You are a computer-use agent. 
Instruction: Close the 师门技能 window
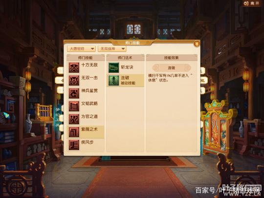(x=197, y=44)
